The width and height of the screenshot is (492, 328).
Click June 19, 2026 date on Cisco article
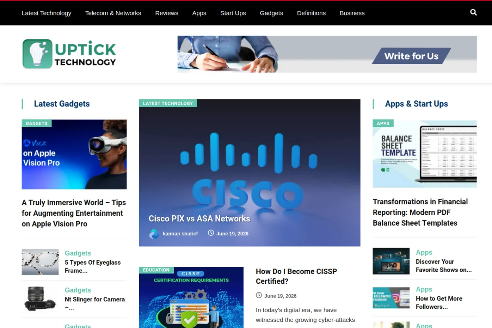[233, 233]
